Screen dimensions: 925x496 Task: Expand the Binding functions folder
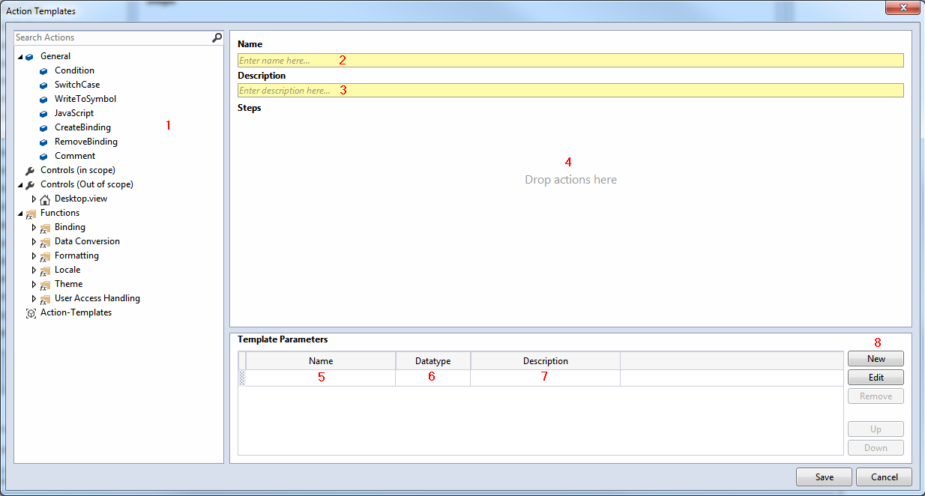coord(34,227)
